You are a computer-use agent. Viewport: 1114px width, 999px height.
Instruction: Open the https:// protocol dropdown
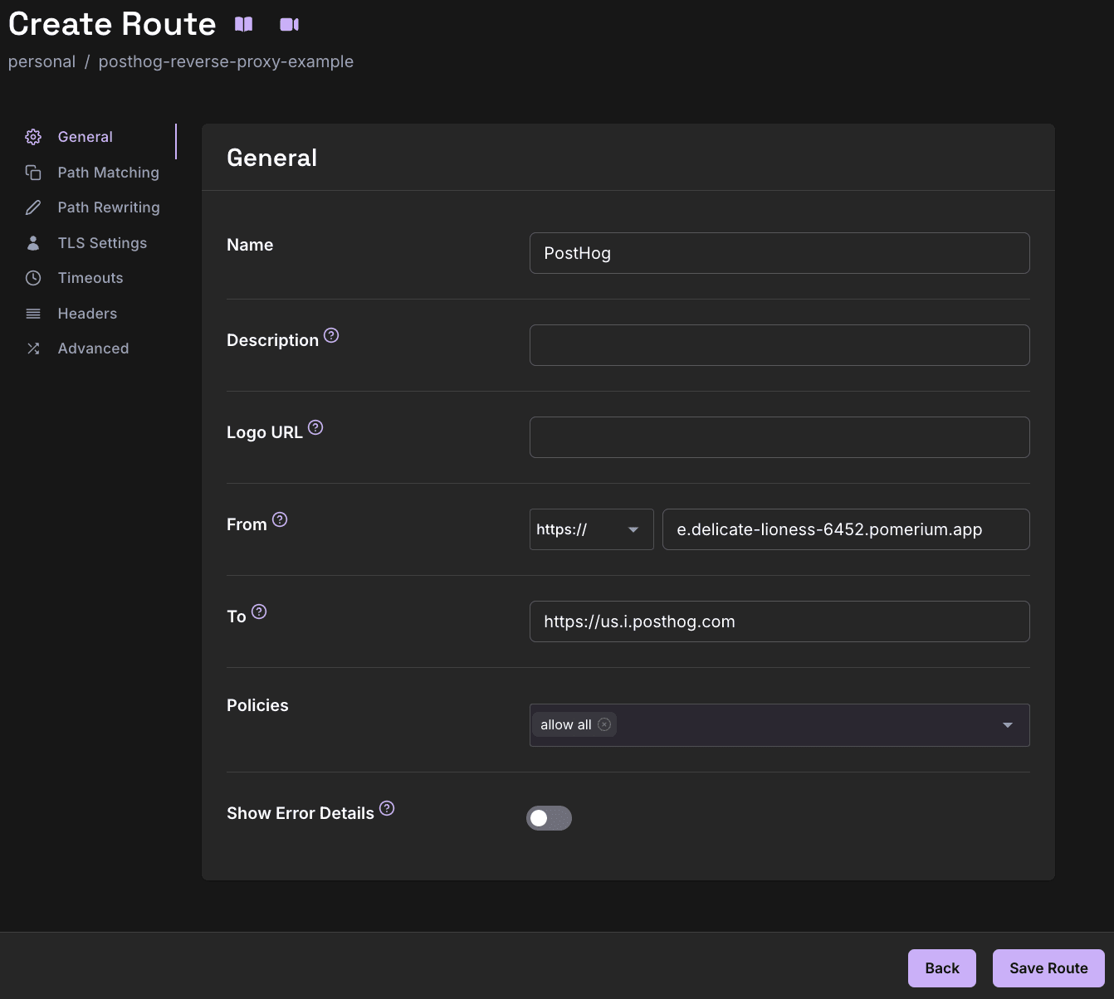(591, 529)
